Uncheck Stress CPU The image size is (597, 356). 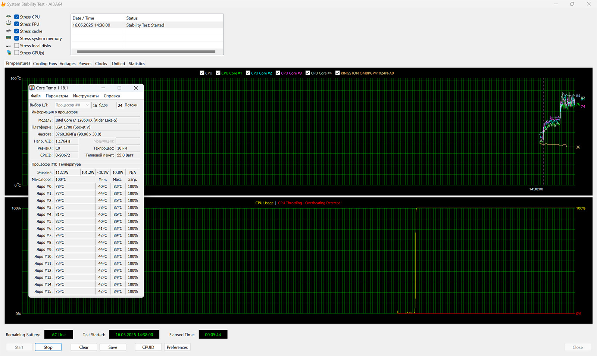point(16,17)
